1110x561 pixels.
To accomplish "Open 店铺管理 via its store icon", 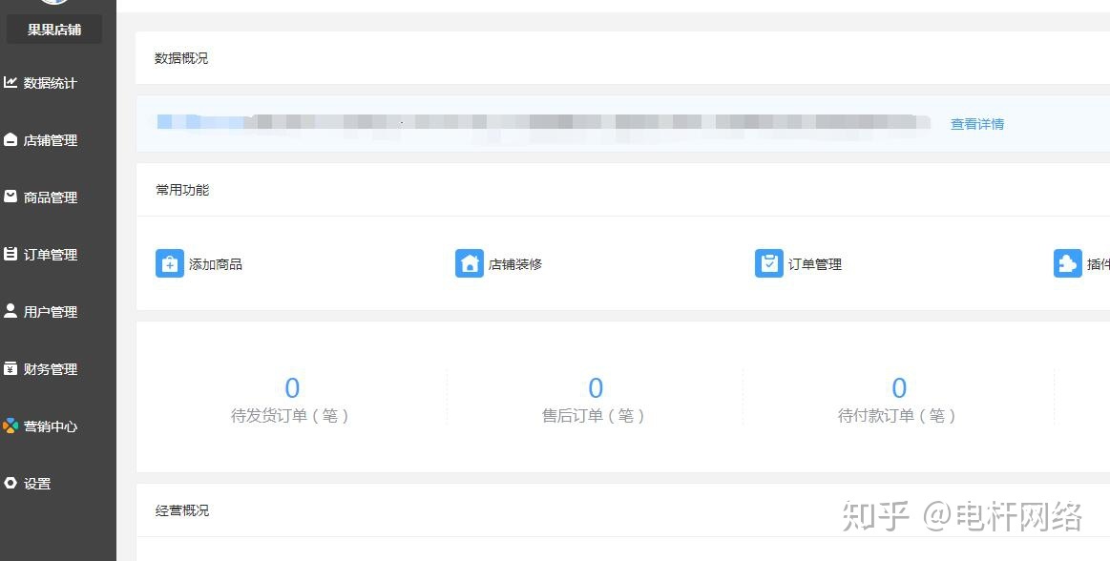I will (13, 140).
